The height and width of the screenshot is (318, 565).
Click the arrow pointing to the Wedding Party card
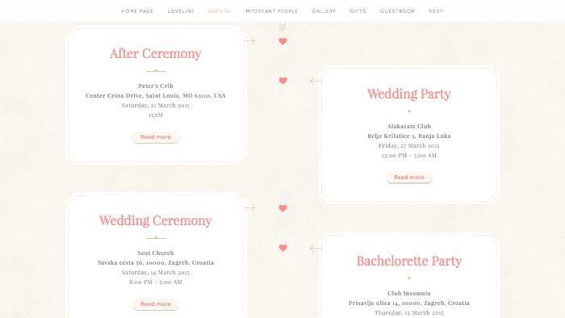click(x=316, y=82)
